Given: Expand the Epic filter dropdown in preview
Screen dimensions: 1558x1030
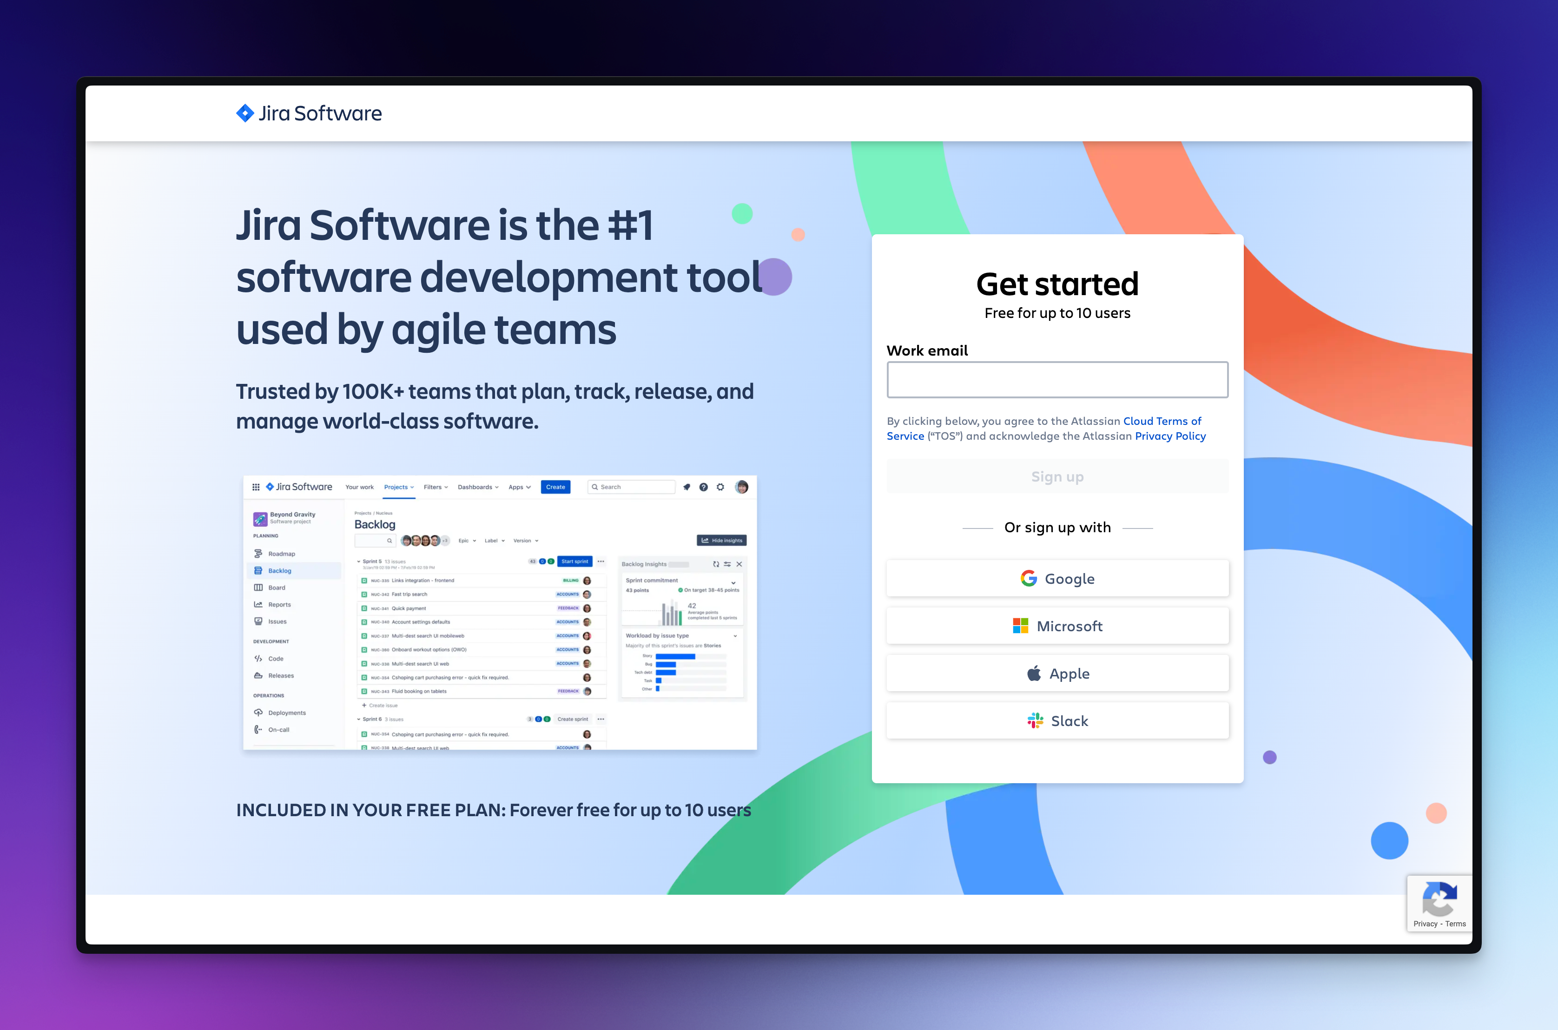Looking at the screenshot, I should point(467,541).
